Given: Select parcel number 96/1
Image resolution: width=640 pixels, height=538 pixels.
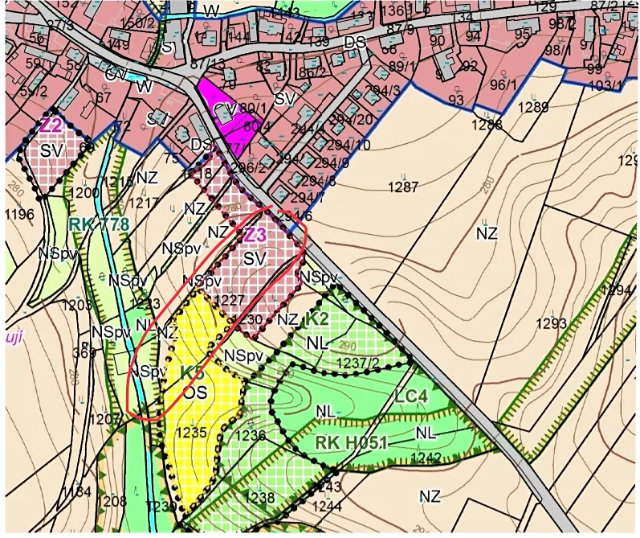Looking at the screenshot, I should (x=503, y=84).
